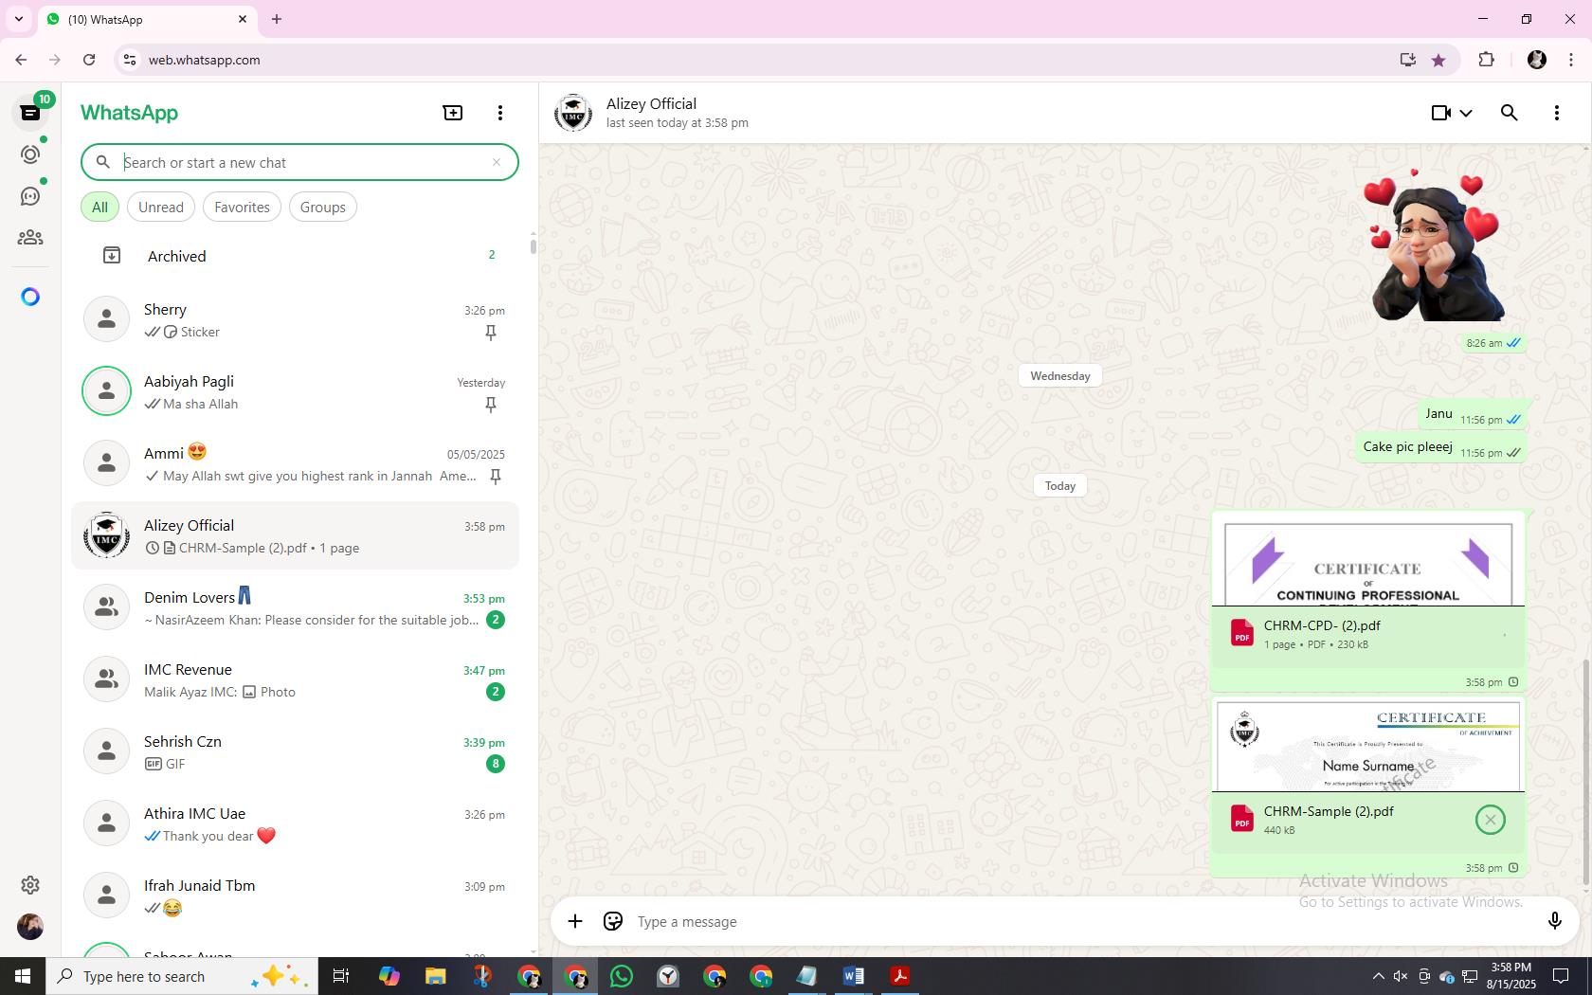Click the pin icon on Ammi chat

495,477
